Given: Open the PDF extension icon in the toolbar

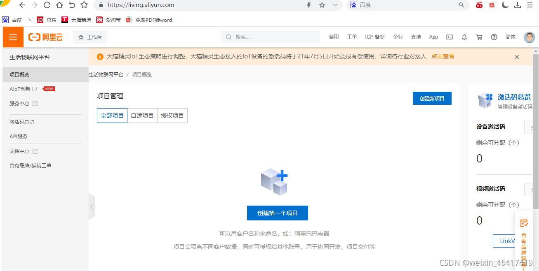Looking at the screenshot, I should [x=492, y=5].
